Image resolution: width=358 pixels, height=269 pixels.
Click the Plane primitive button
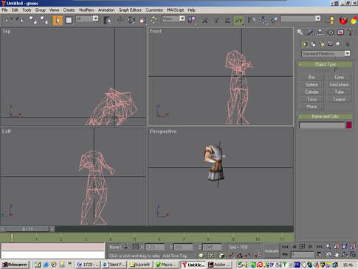click(x=311, y=106)
